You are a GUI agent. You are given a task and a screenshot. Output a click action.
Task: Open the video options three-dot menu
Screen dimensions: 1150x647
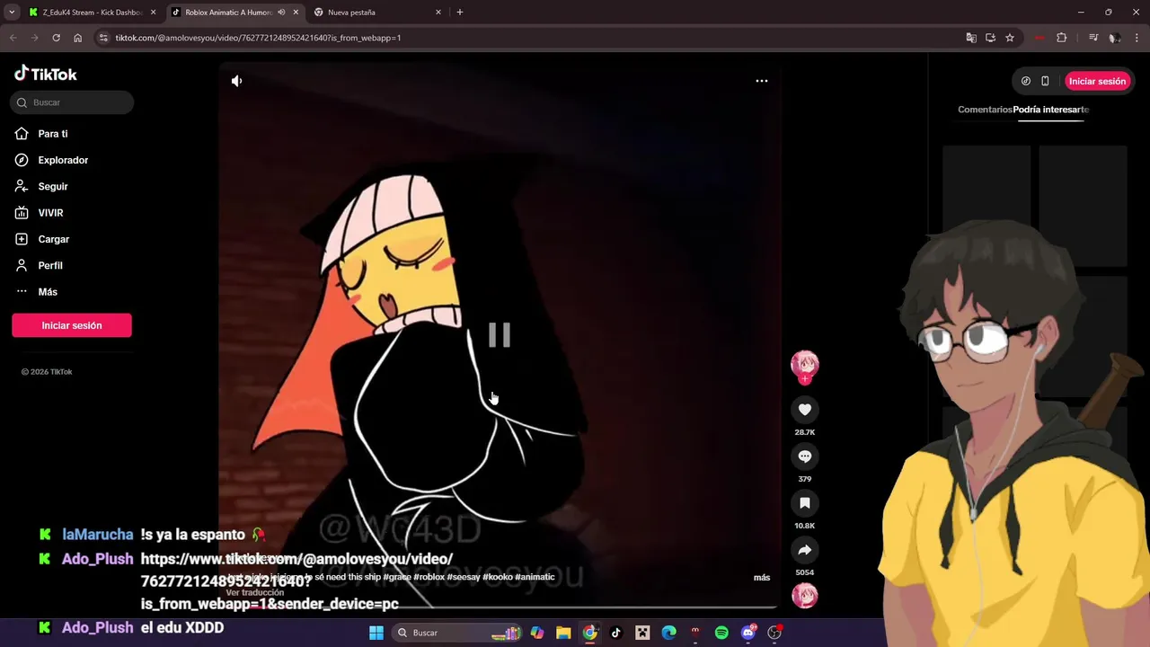click(762, 81)
